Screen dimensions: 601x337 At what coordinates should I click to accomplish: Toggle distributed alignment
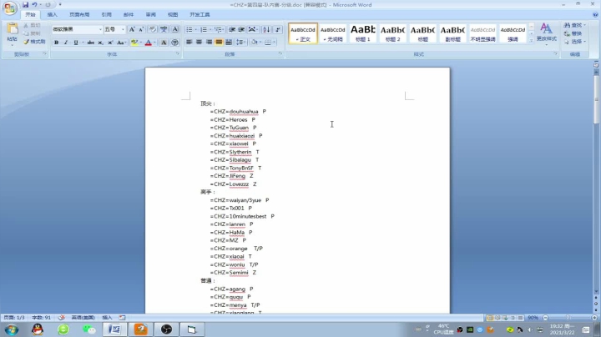[x=229, y=42]
